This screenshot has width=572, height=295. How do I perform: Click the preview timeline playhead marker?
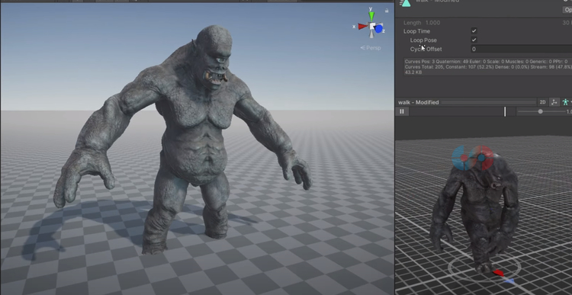point(505,111)
